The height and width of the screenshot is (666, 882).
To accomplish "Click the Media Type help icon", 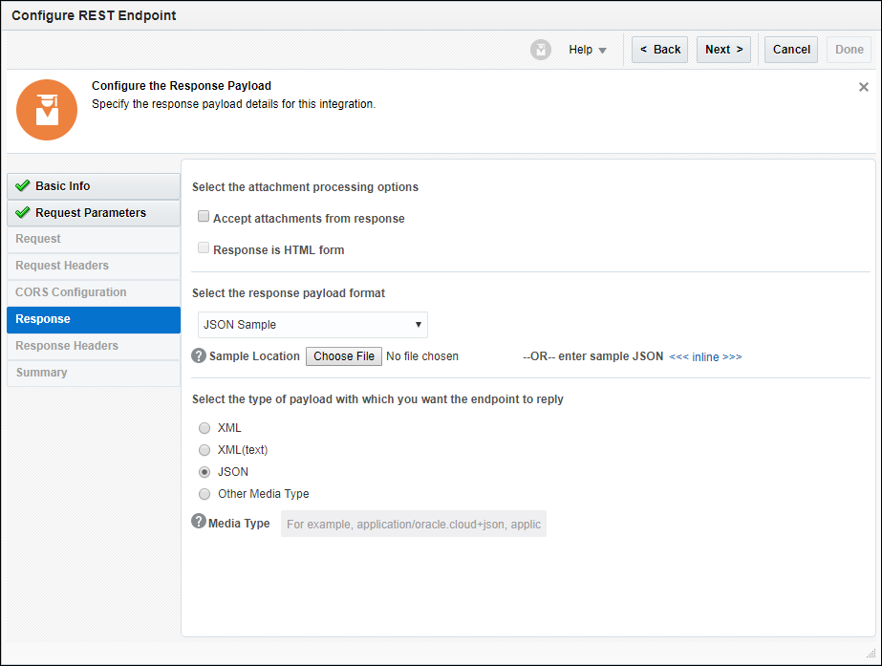I will click(x=198, y=523).
